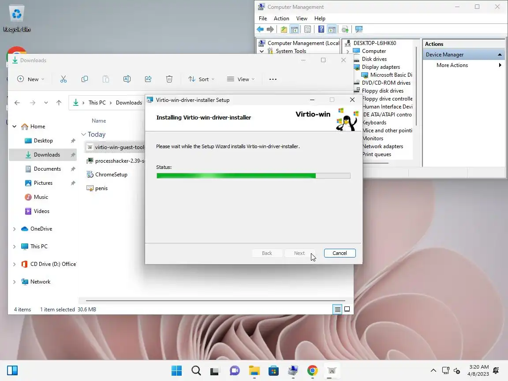Open Action menu in Computer Management
Viewport: 508px width, 381px height.
tap(281, 19)
